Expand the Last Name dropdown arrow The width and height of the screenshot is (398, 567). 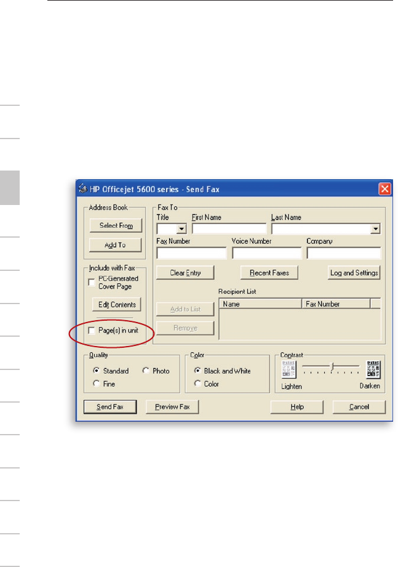point(376,229)
